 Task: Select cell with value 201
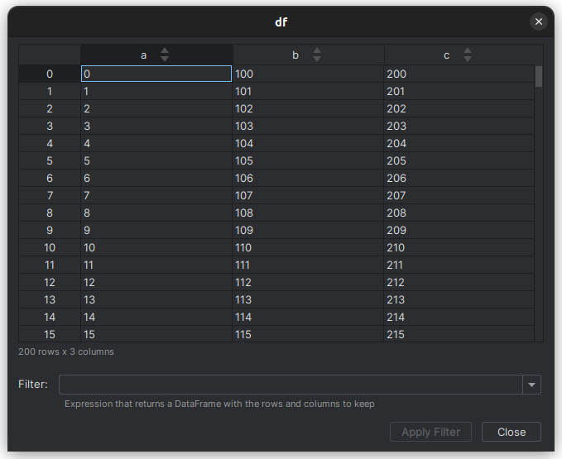[459, 91]
